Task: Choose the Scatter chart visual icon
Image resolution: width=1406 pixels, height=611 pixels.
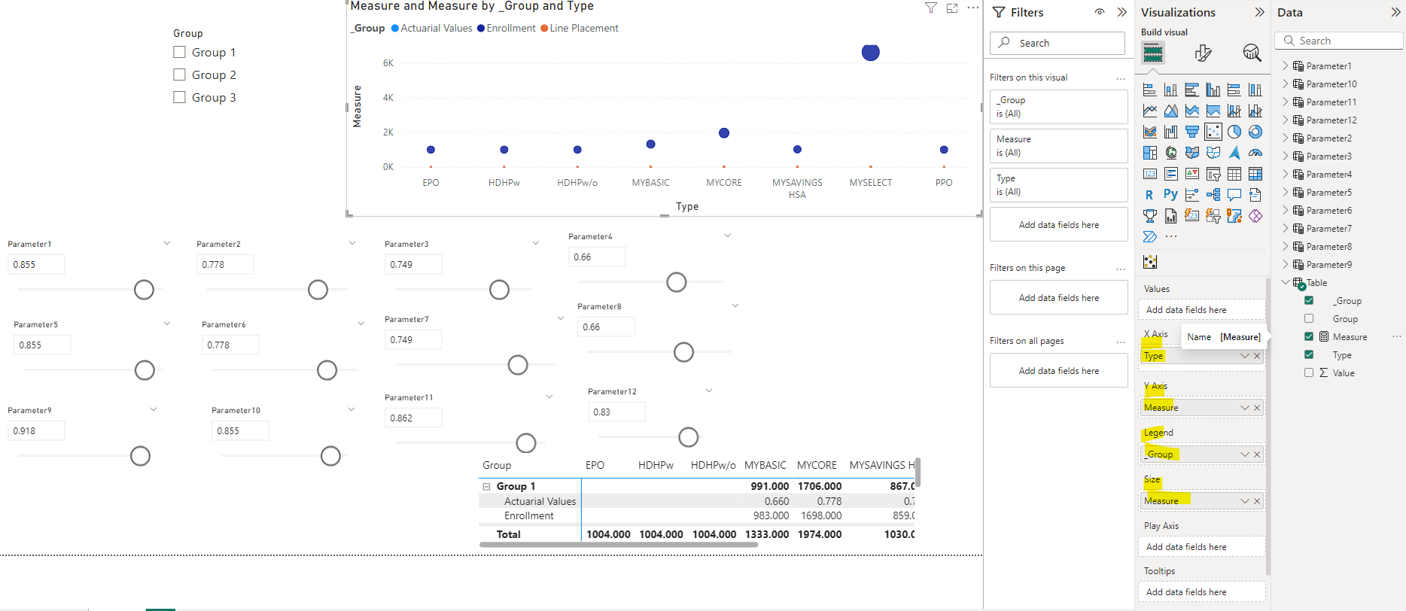Action: pyautogui.click(x=1213, y=132)
